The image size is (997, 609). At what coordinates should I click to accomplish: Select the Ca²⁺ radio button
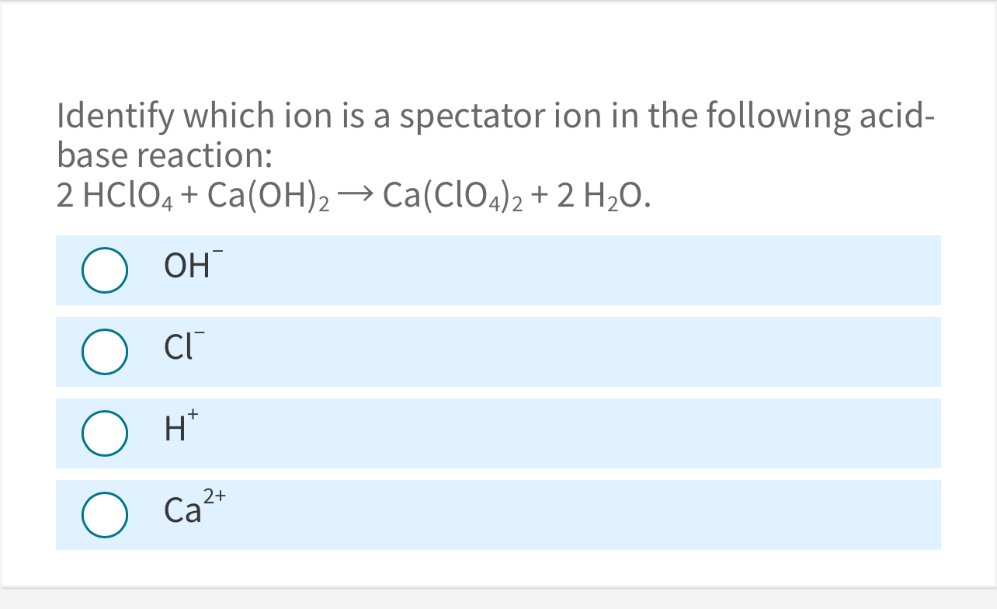[105, 514]
